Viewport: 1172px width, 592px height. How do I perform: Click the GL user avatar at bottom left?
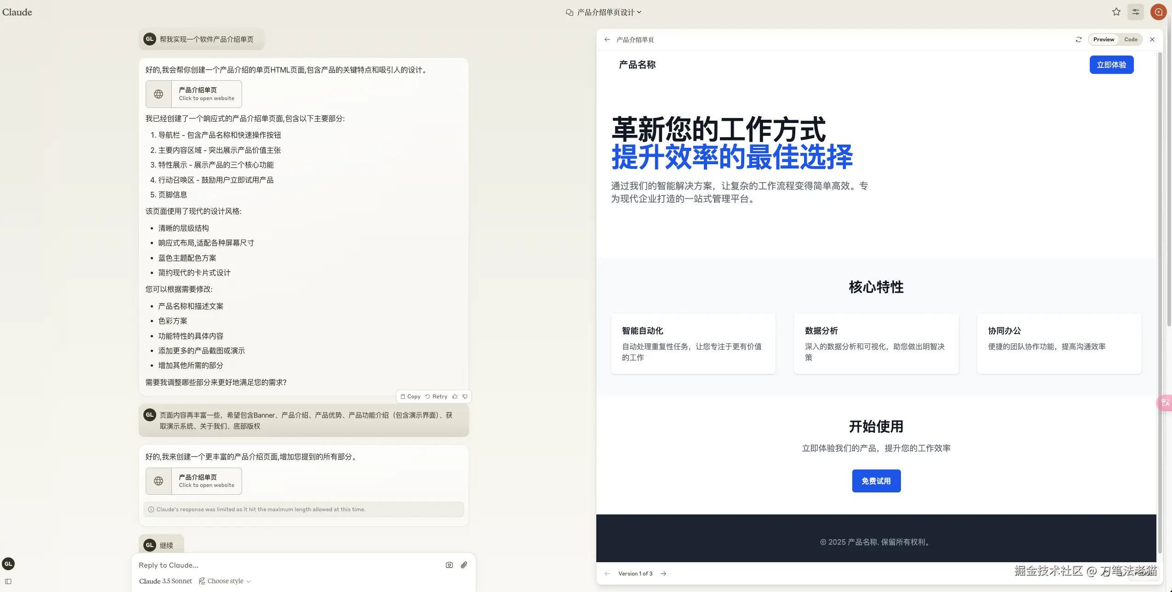(x=8, y=564)
